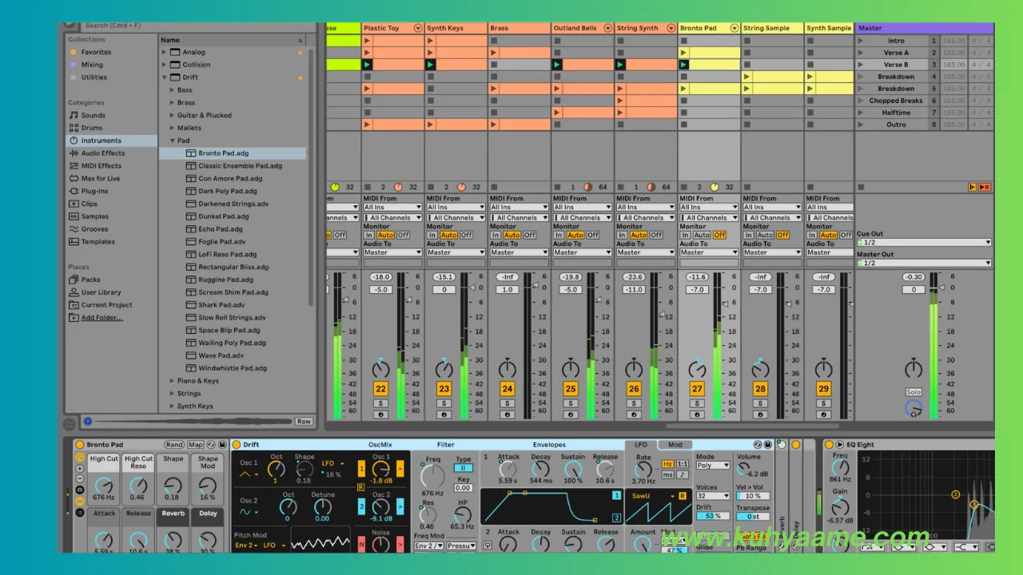The height and width of the screenshot is (575, 1023).
Task: Open the Max for Live category
Action: click(101, 179)
